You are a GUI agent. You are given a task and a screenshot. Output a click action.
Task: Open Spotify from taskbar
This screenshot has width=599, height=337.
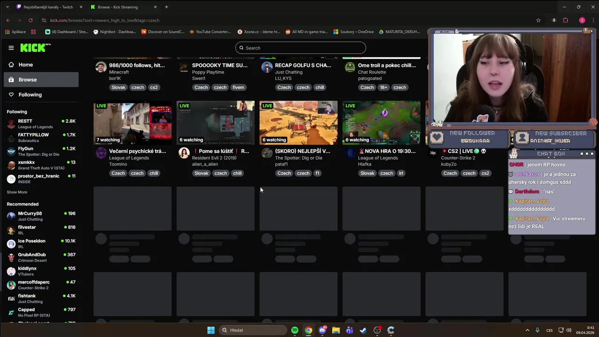click(x=295, y=330)
